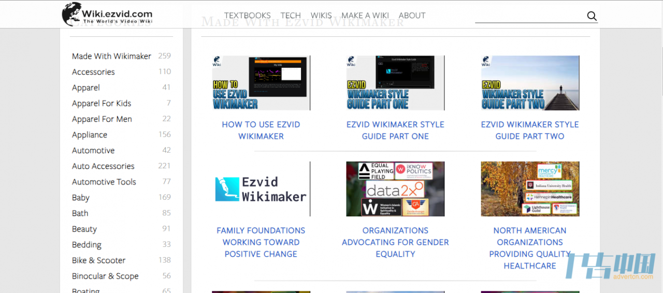The height and width of the screenshot is (293, 663).
Task: Open the ABOUT menu item
Action: pyautogui.click(x=412, y=16)
